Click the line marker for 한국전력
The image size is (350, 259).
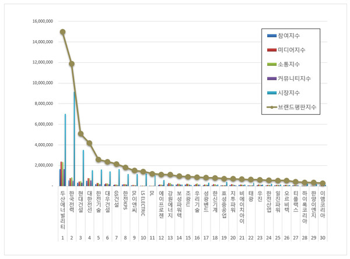(72, 63)
